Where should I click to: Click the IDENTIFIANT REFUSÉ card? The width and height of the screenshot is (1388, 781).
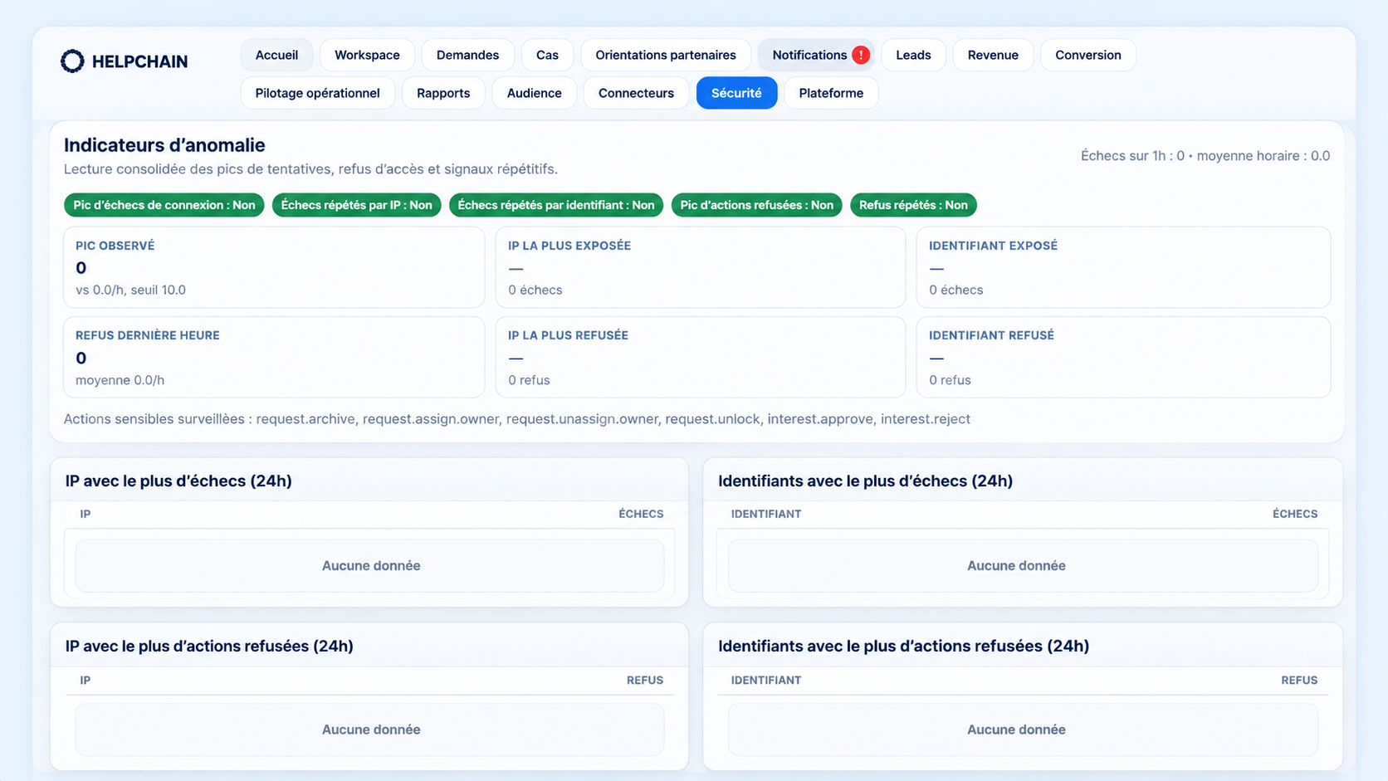1123,357
